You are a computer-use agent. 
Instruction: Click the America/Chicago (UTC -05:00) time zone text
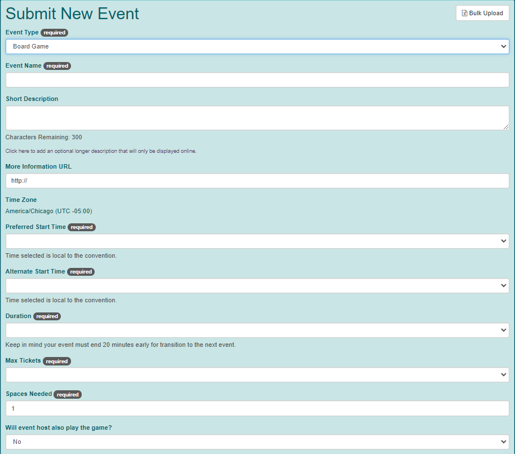[48, 211]
